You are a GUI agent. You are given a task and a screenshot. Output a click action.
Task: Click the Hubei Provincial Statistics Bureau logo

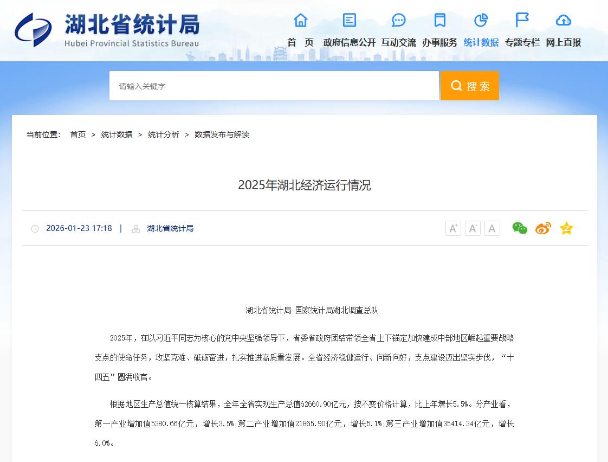click(x=107, y=30)
